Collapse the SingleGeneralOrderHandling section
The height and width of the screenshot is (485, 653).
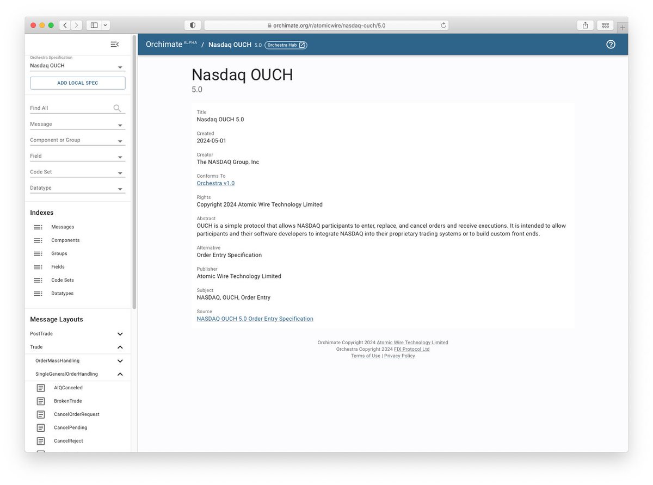click(x=120, y=374)
